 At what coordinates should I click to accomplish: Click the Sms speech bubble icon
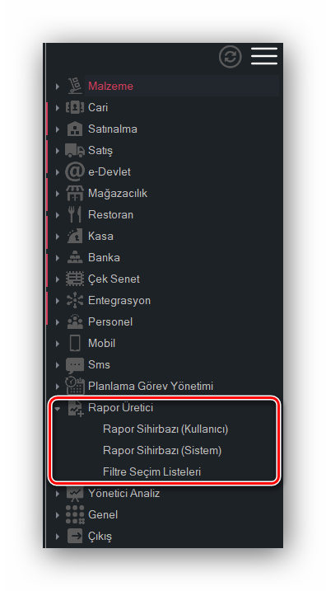[75, 365]
